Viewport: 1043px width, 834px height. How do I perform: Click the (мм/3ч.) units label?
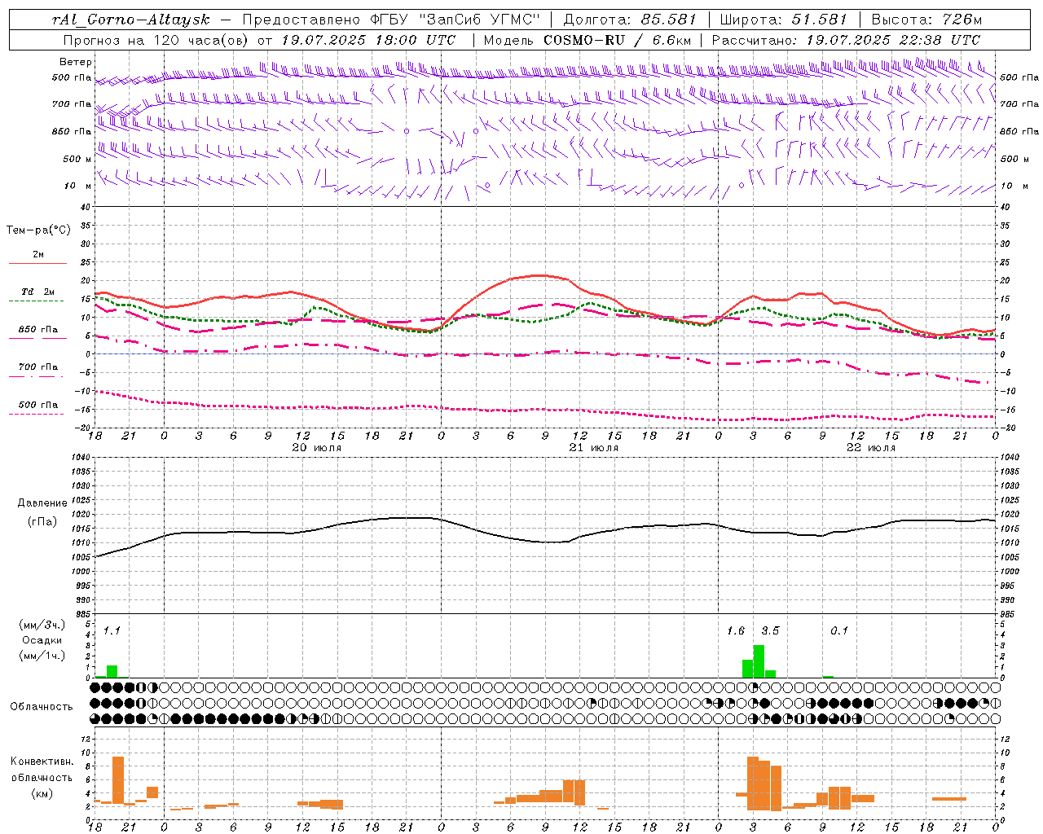(x=42, y=625)
